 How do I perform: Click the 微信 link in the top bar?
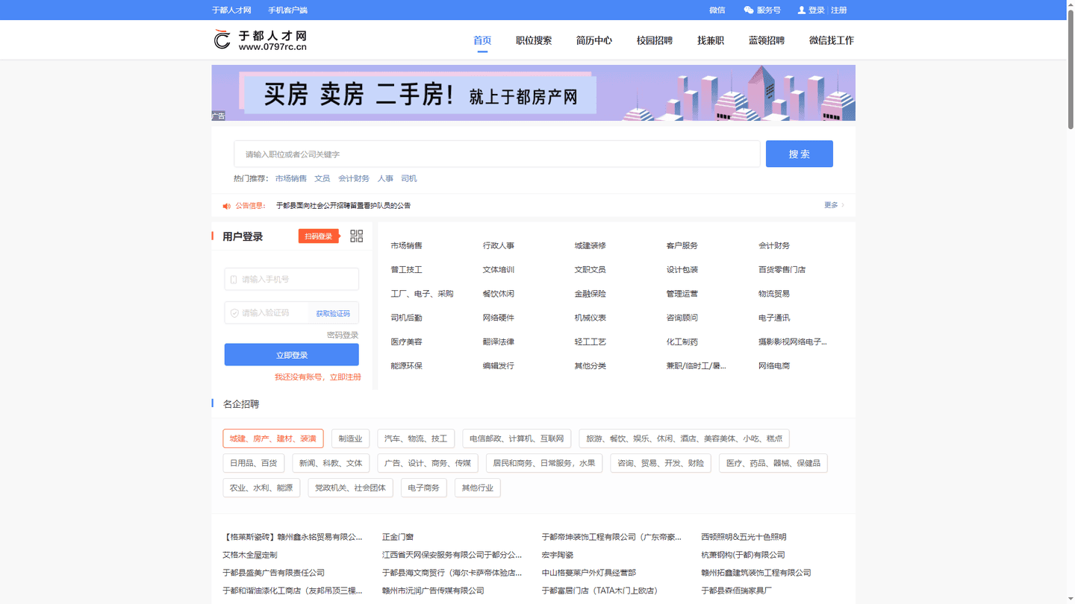pyautogui.click(x=717, y=10)
